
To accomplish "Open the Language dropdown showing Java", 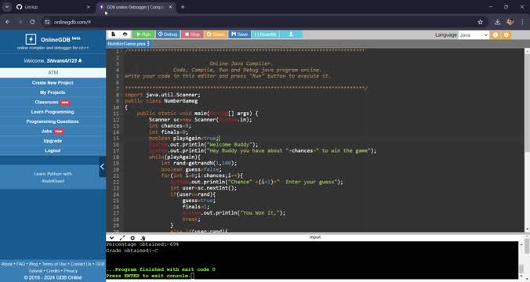I will (x=474, y=34).
